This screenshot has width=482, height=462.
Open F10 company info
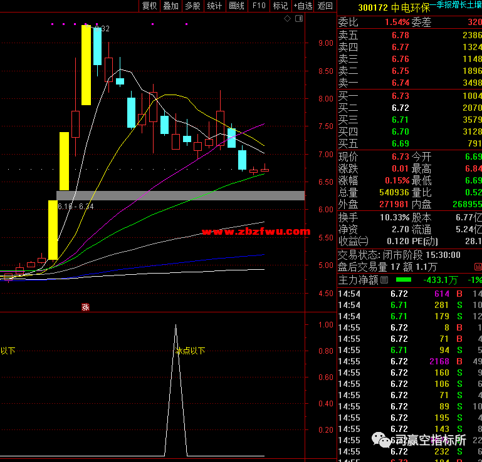pyautogui.click(x=259, y=6)
